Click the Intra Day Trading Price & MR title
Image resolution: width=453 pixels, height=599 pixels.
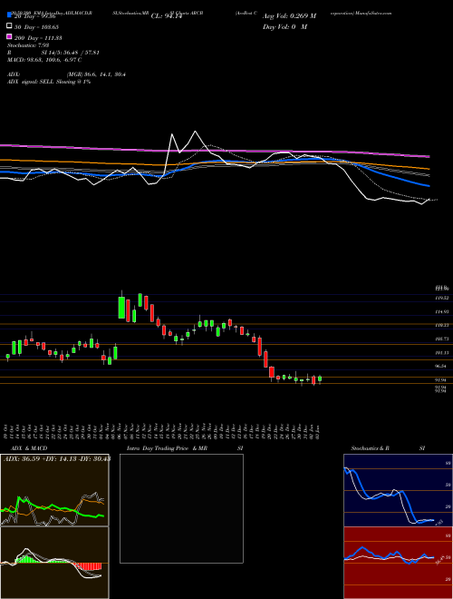(167, 448)
